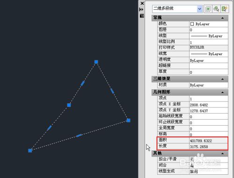The height and width of the screenshot is (178, 234).
Task: Select the 透明度 property label
Action: tap(165, 59)
